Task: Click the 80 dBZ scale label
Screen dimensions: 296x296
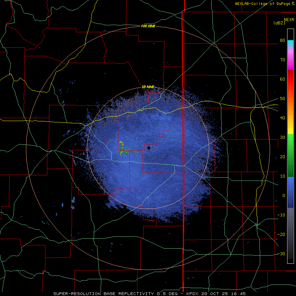Action: coord(283,40)
